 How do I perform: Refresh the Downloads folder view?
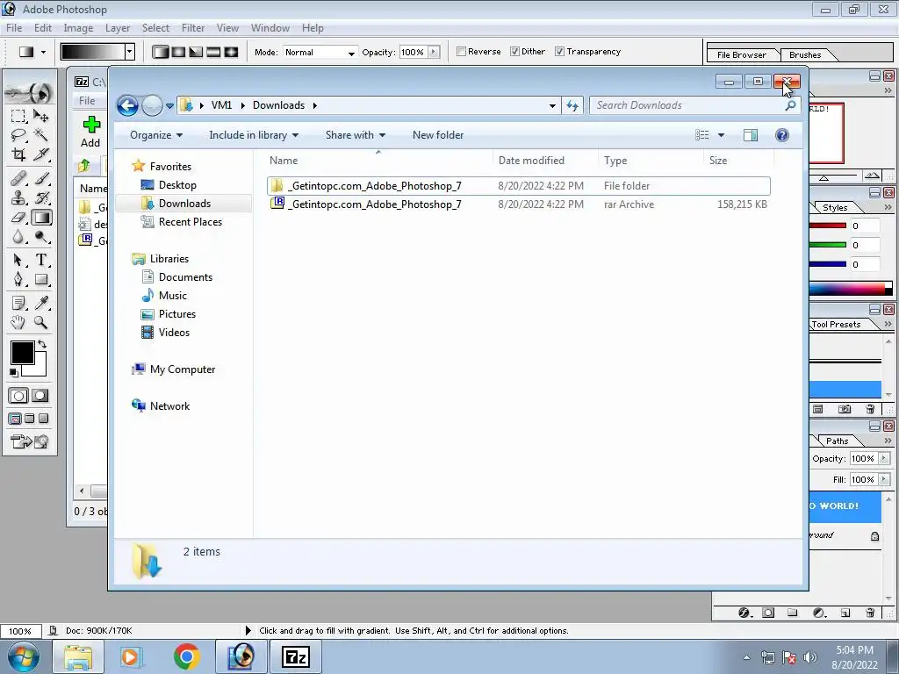(x=572, y=105)
